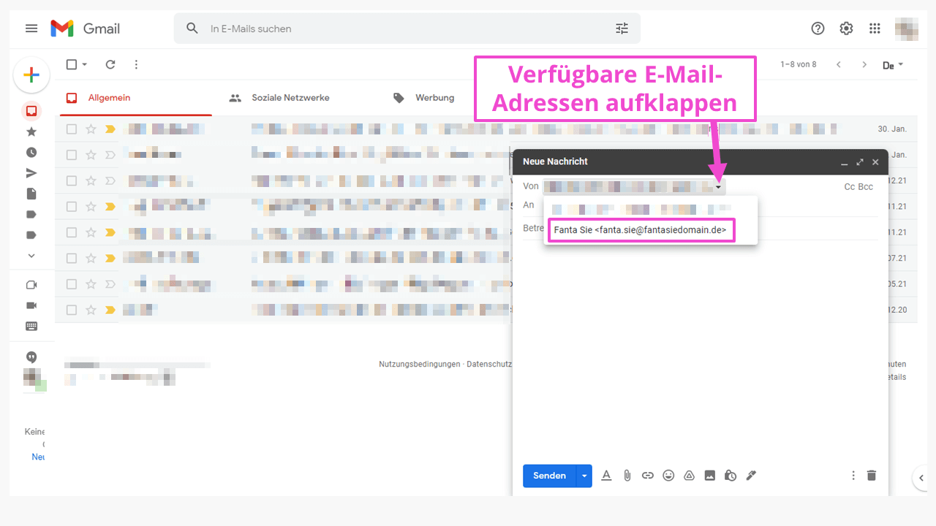Open the Google apps grid
Viewport: 936px width, 526px height.
[875, 28]
